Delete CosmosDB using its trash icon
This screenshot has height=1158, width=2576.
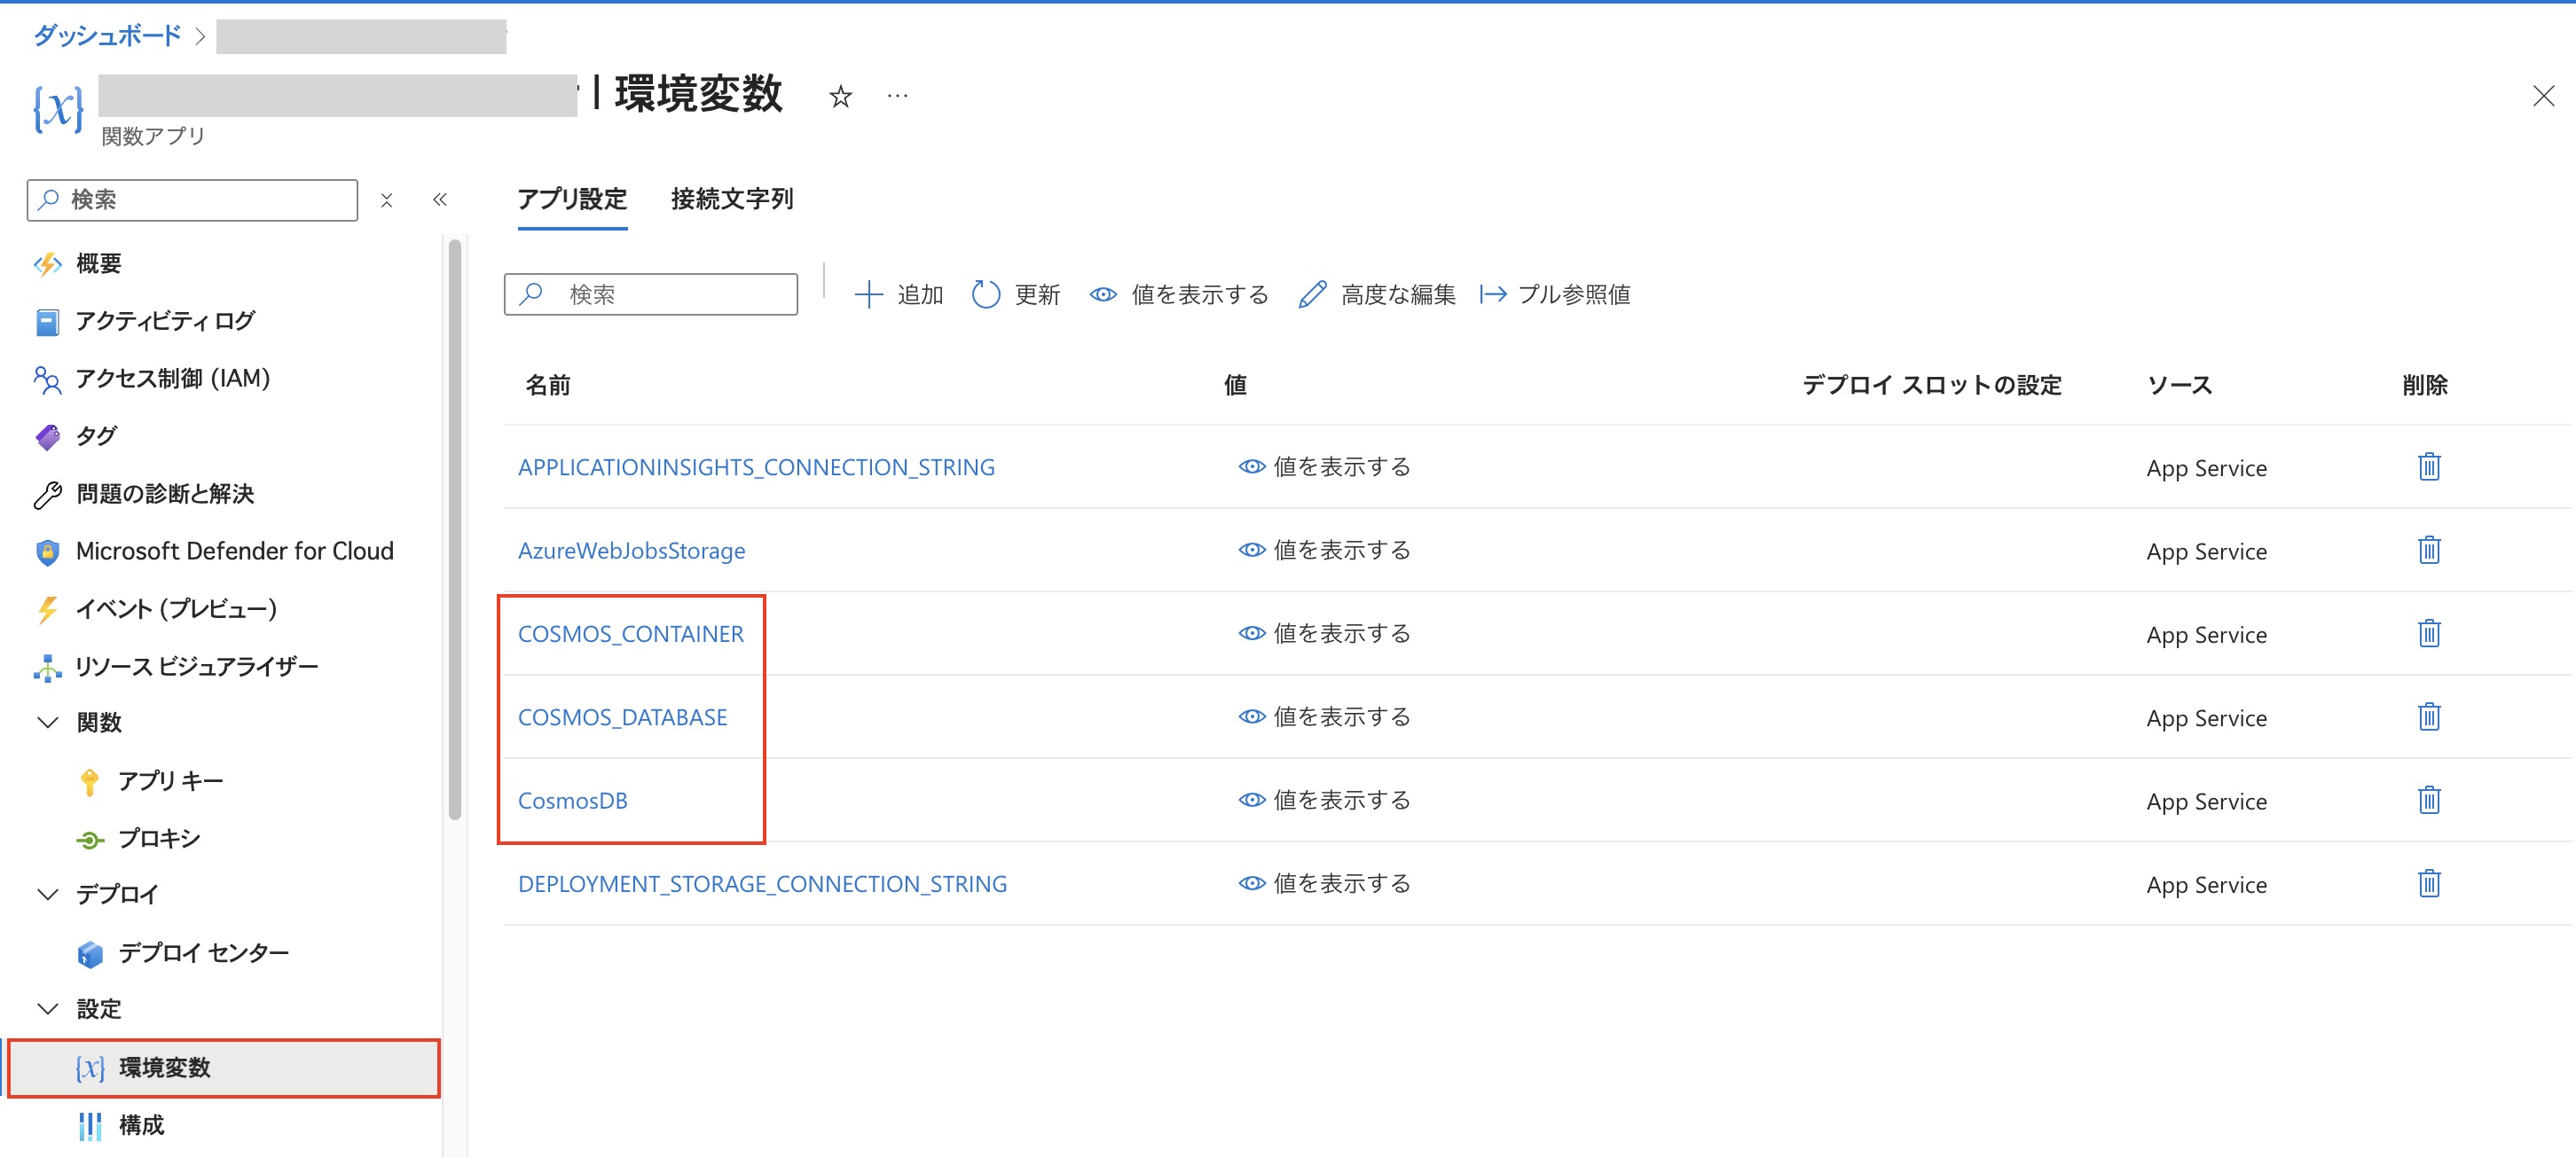click(2430, 799)
